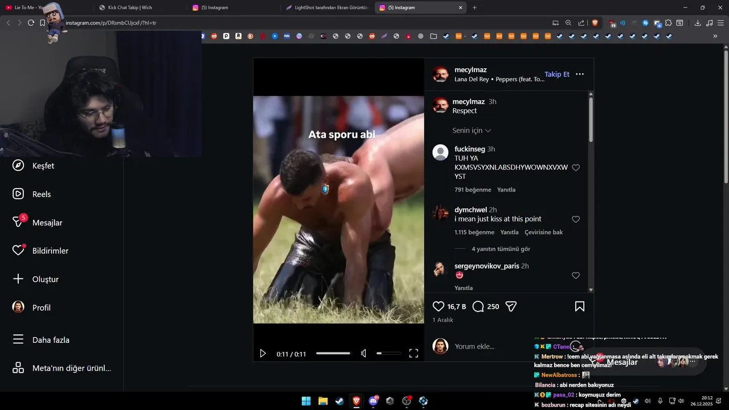
Task: Open Windows Start button
Action: coord(306,401)
